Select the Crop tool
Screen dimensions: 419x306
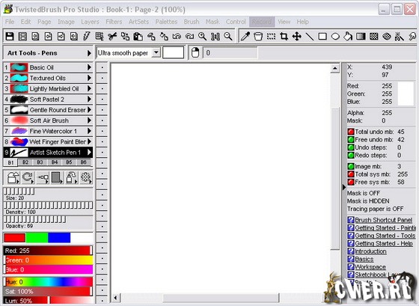pos(284,37)
